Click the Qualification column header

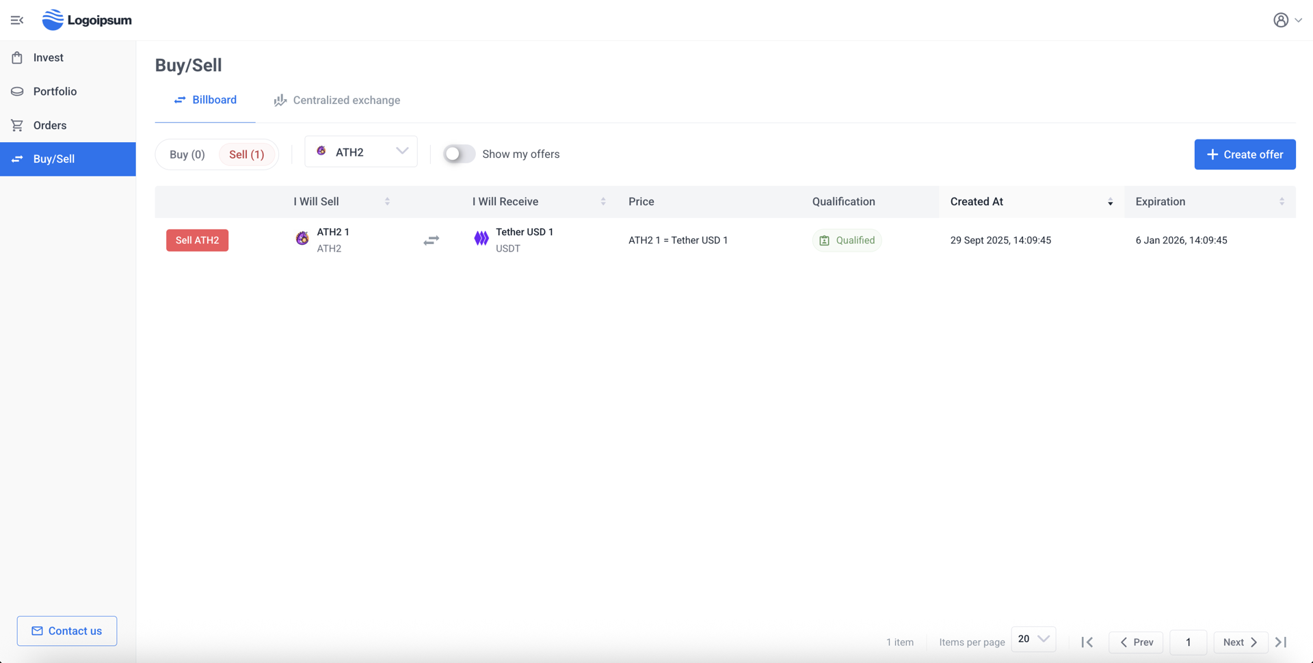click(x=844, y=202)
